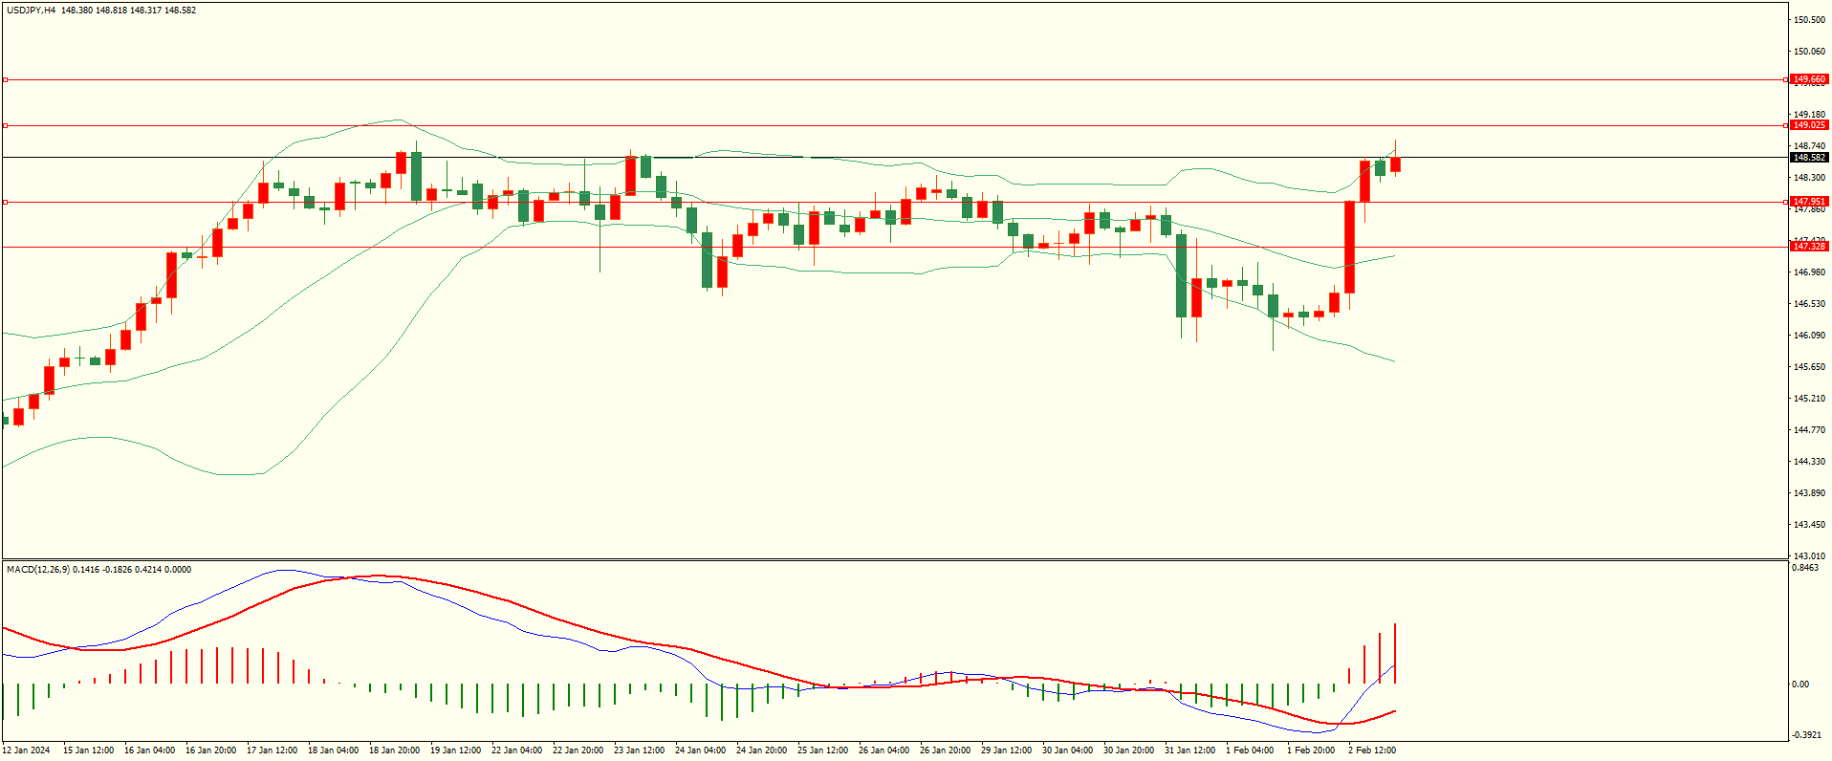This screenshot has height=761, width=1832.
Task: Click the 149.025 price level label
Action: (1809, 125)
